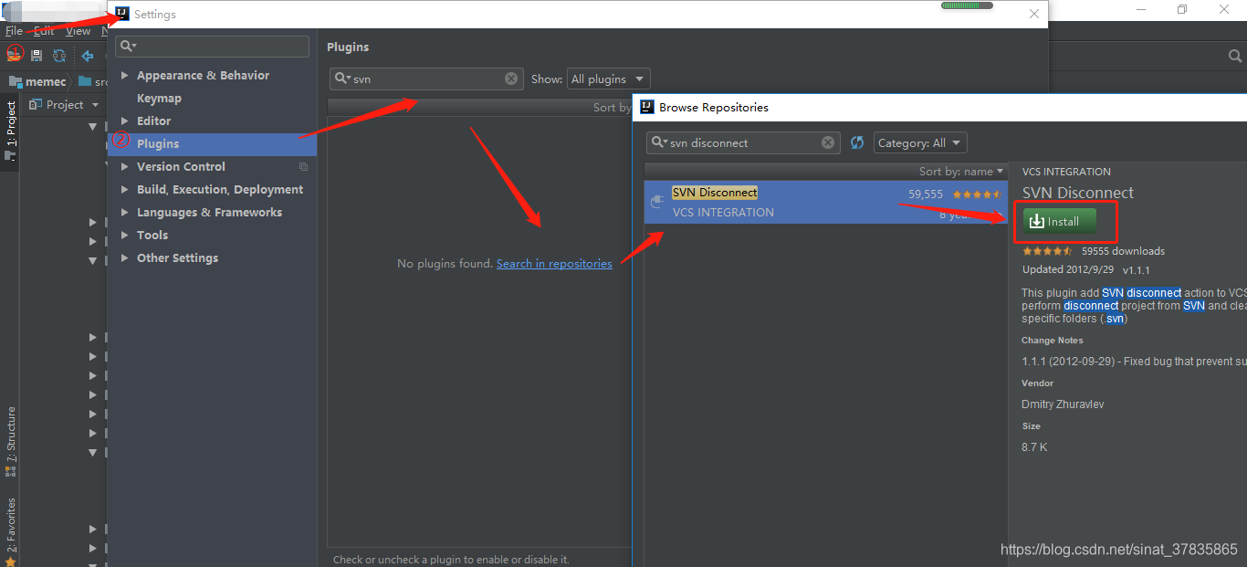Select Plugins in settings tree

point(212,143)
